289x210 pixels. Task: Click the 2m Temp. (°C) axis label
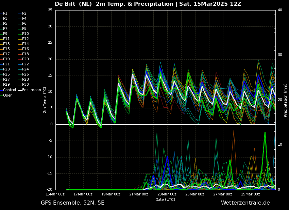(x=45, y=100)
